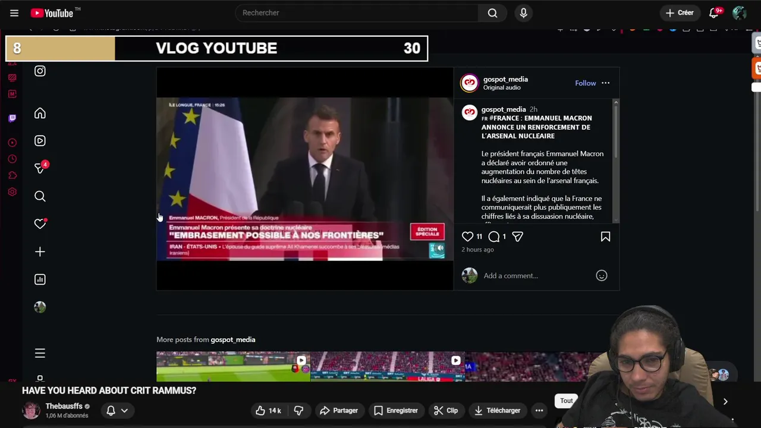Click the Original audio label
This screenshot has height=428, width=761.
[x=502, y=87]
